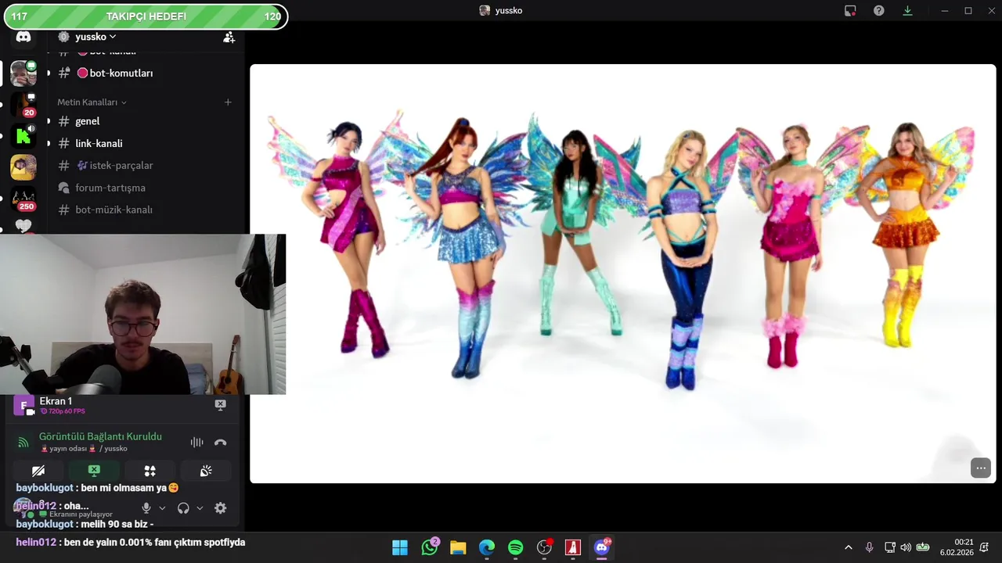Open server icon with 250 notifications
Image resolution: width=1002 pixels, height=563 pixels.
(x=23, y=199)
